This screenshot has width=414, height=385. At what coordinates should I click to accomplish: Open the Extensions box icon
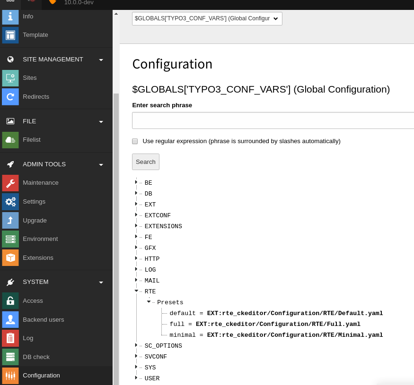pos(10,258)
